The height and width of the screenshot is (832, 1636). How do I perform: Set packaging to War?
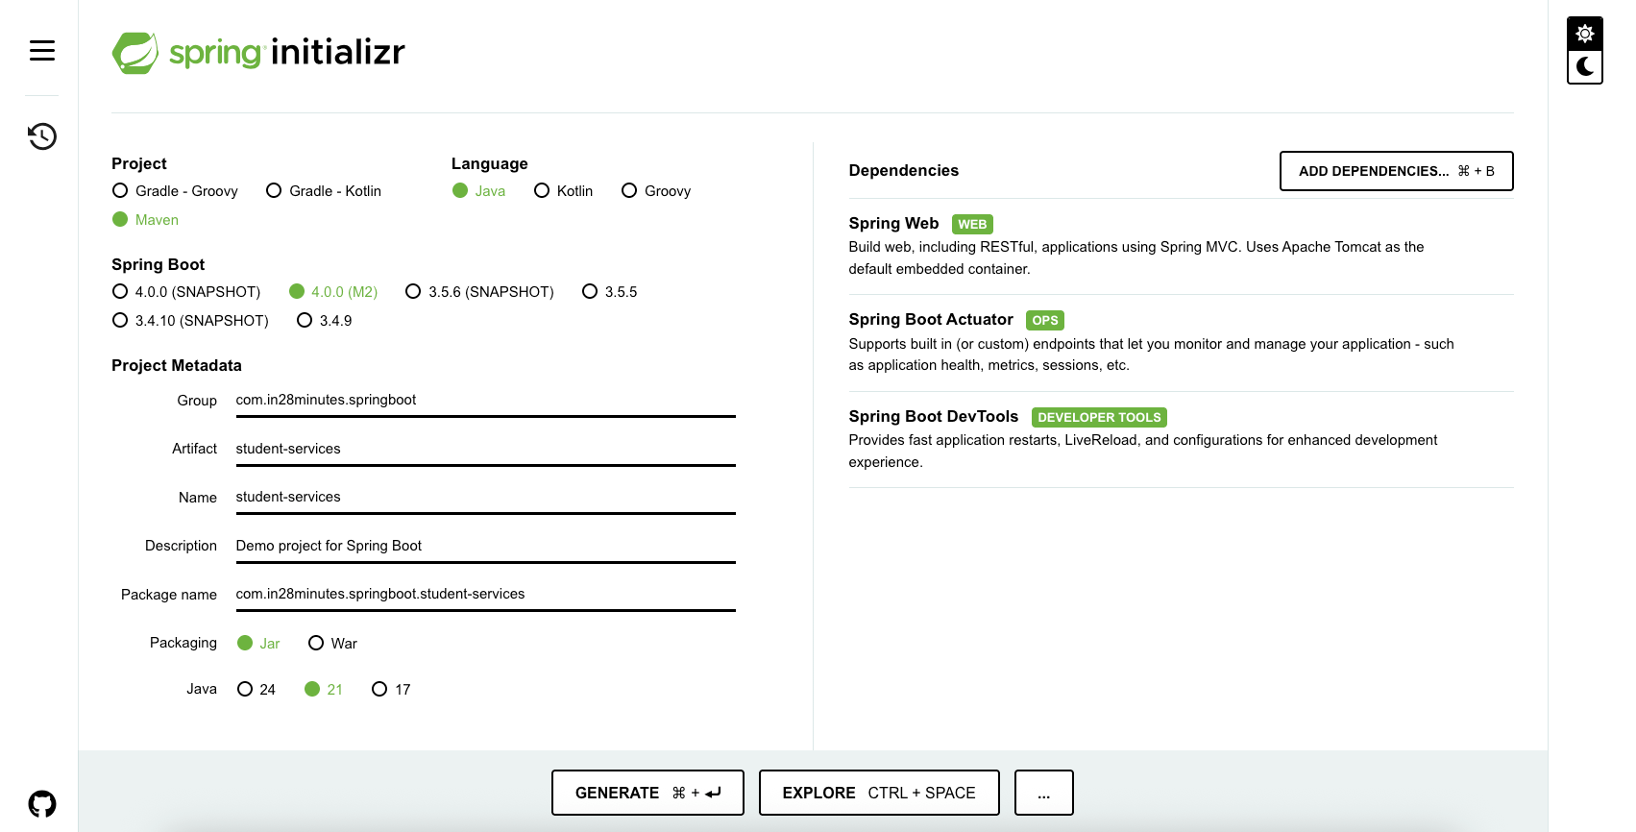316,644
